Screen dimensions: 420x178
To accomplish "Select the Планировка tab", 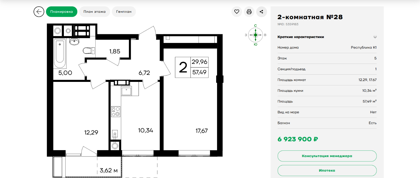I will tap(62, 12).
